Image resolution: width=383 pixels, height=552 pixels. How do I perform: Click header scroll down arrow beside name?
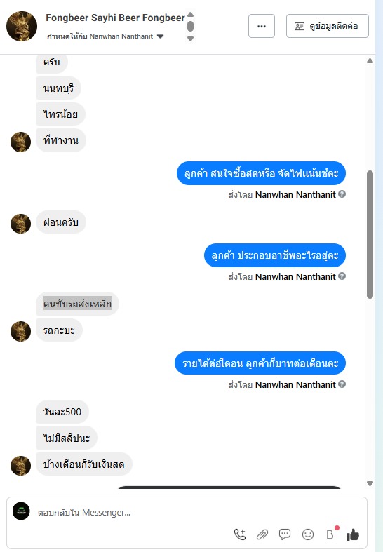click(x=190, y=39)
